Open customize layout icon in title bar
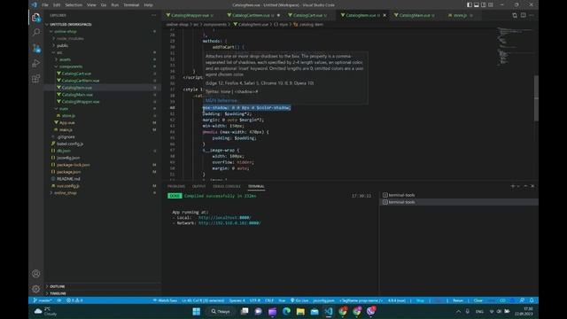 pos(491,4)
